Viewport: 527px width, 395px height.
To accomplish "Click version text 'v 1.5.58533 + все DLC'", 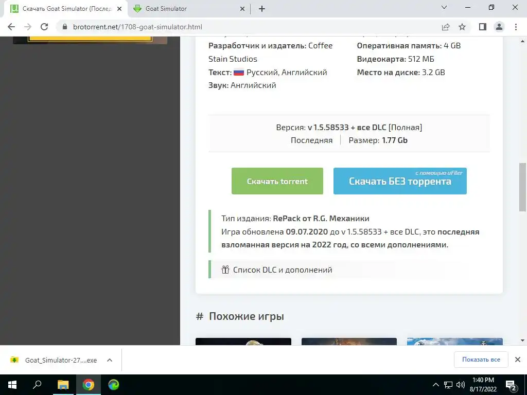I will pos(347,128).
